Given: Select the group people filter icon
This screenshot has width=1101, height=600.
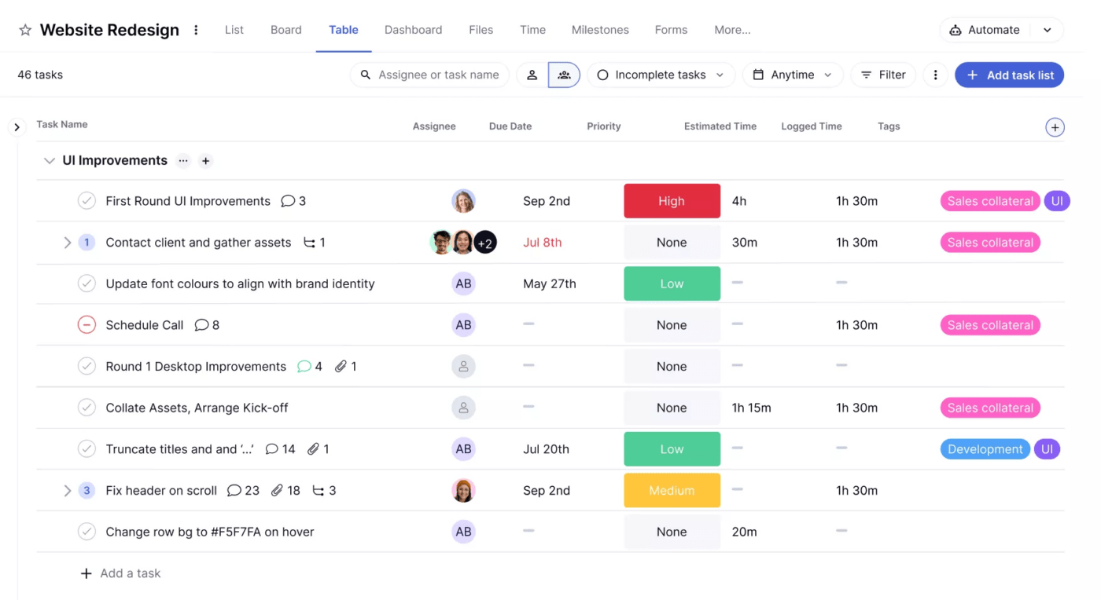Looking at the screenshot, I should click(564, 75).
